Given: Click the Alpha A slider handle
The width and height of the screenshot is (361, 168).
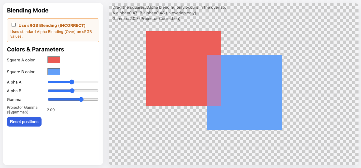Looking at the screenshot, I should pyautogui.click(x=72, y=82).
